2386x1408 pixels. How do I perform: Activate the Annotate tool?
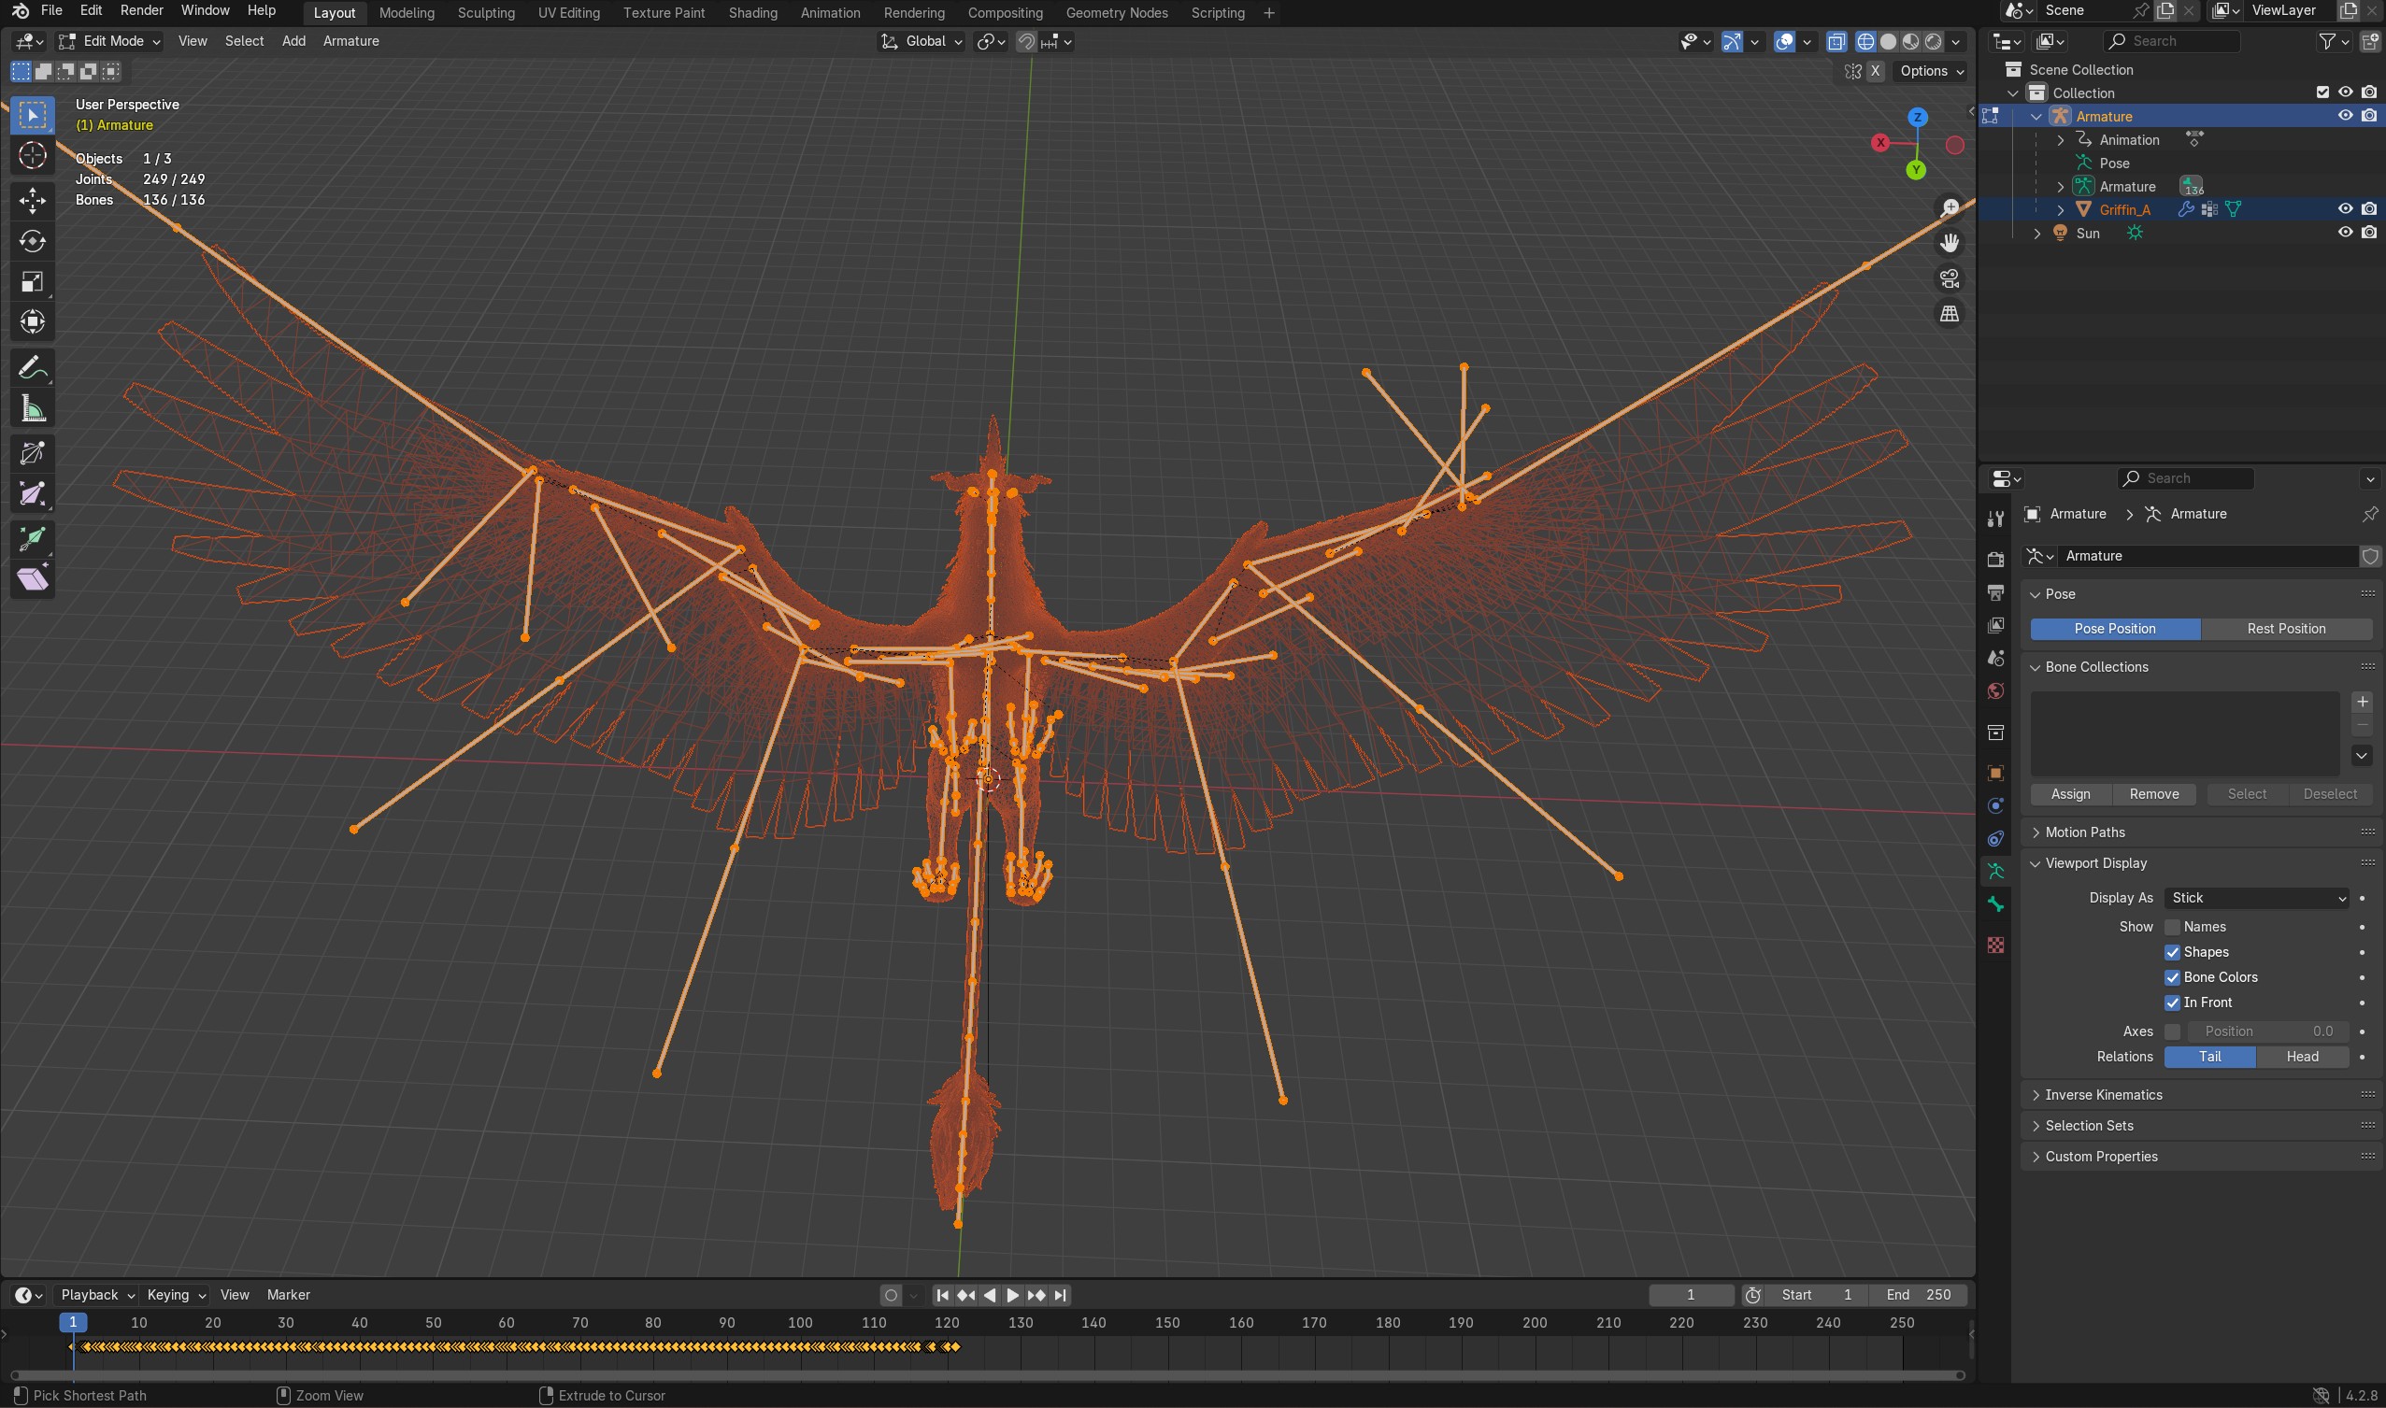tap(33, 368)
